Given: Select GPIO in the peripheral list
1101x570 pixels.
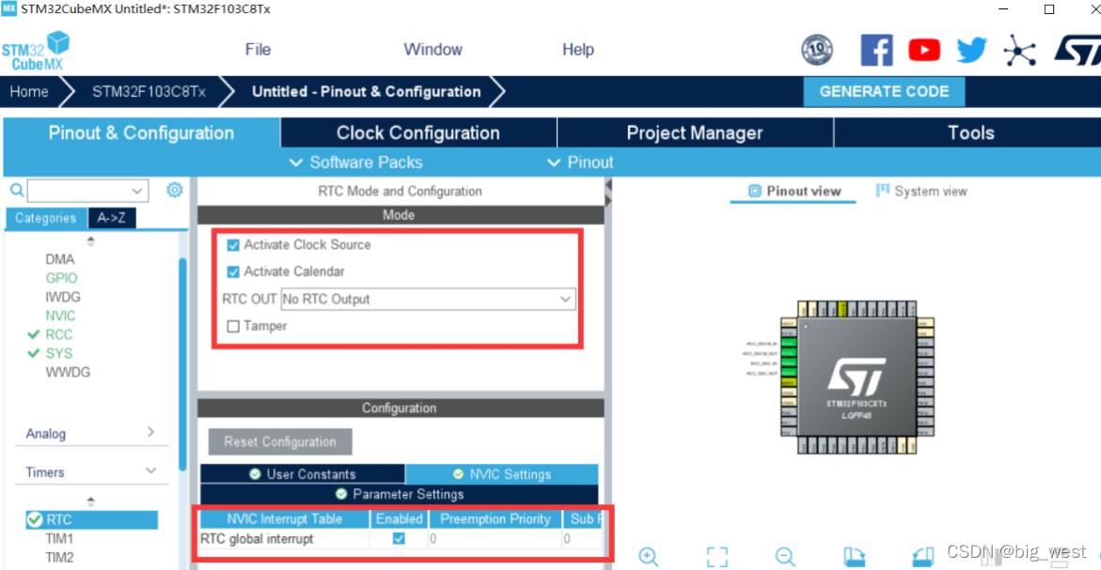Looking at the screenshot, I should coord(61,278).
